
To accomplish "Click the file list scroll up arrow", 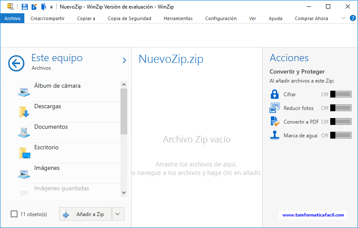I will [x=124, y=85].
